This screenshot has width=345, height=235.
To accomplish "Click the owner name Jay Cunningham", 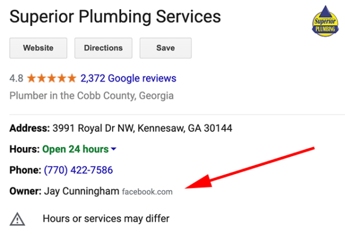I will point(82,191).
